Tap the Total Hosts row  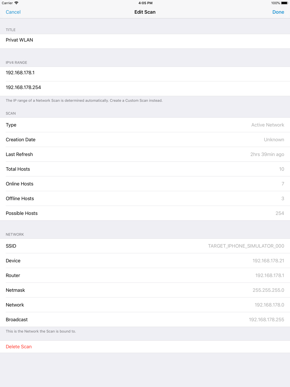click(x=145, y=169)
